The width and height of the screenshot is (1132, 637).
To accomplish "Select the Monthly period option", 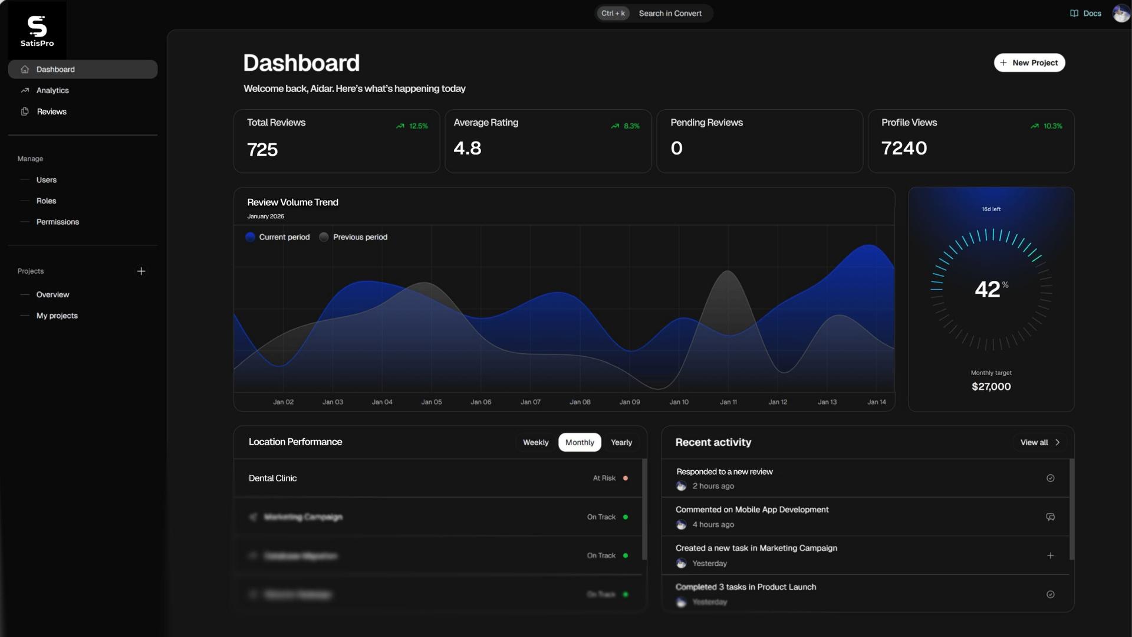I will coord(580,442).
